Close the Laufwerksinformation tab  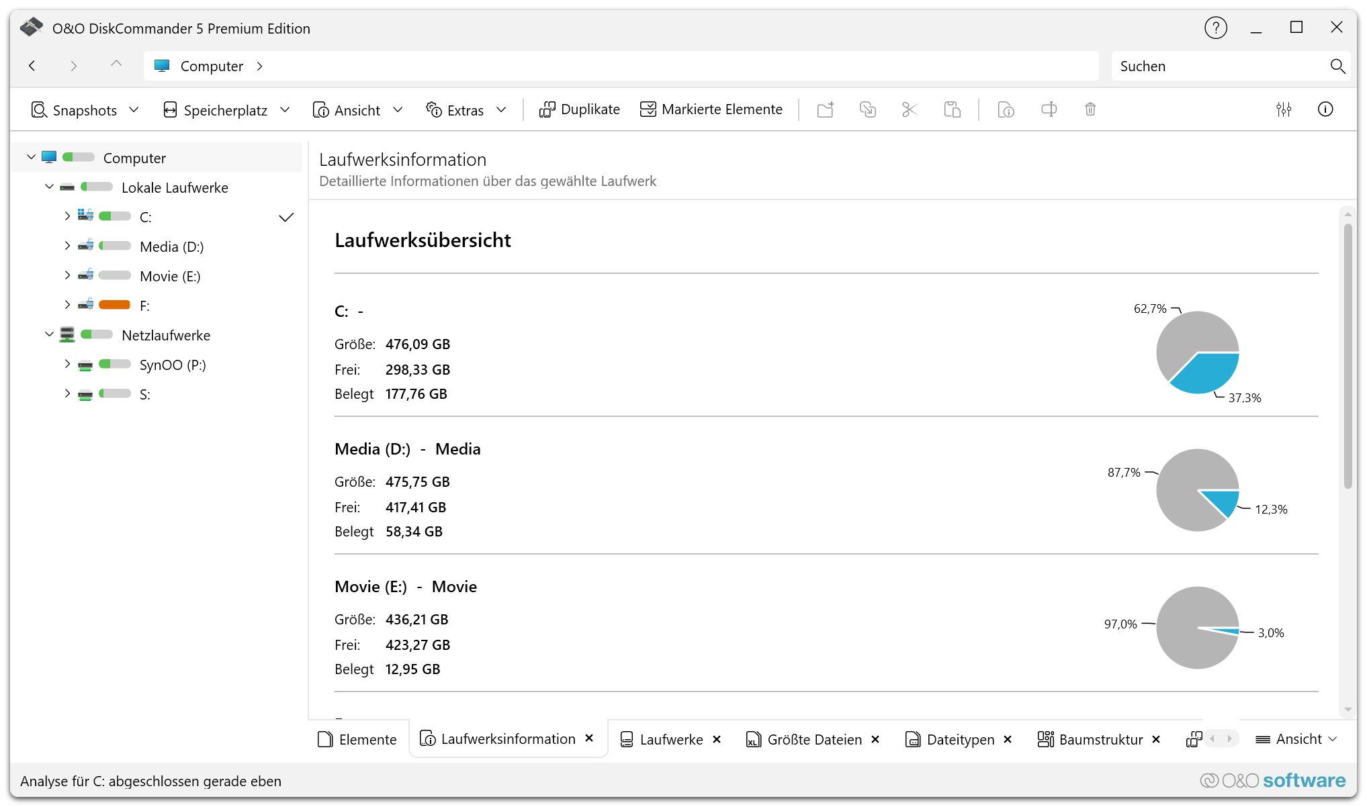click(x=589, y=739)
